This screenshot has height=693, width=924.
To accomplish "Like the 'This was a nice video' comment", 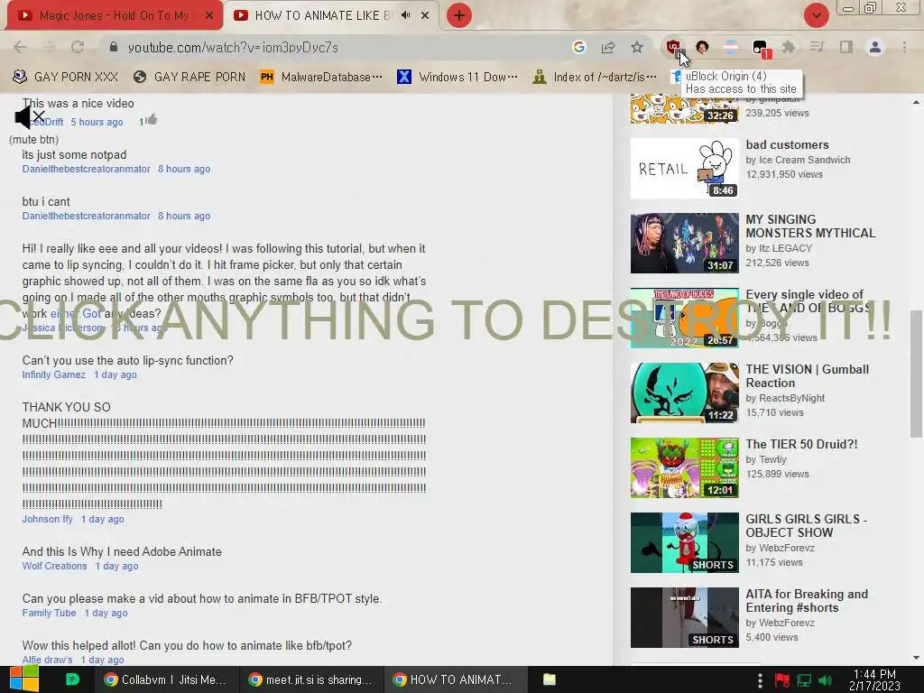I will pyautogui.click(x=152, y=120).
